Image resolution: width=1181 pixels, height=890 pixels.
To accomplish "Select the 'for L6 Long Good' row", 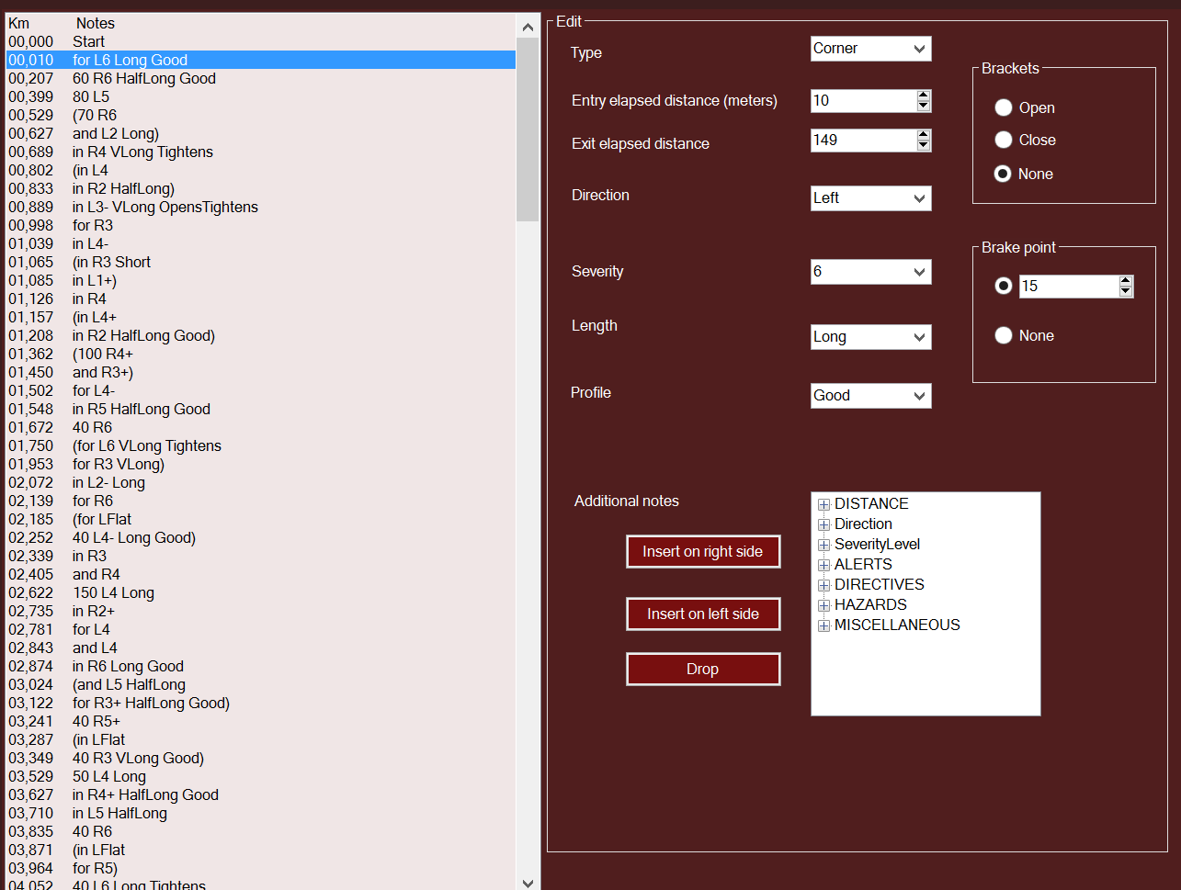I will [261, 60].
